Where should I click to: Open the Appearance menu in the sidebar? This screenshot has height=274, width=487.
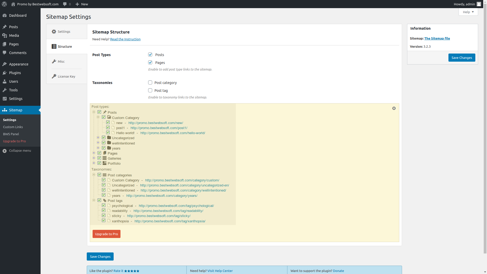pyautogui.click(x=19, y=64)
